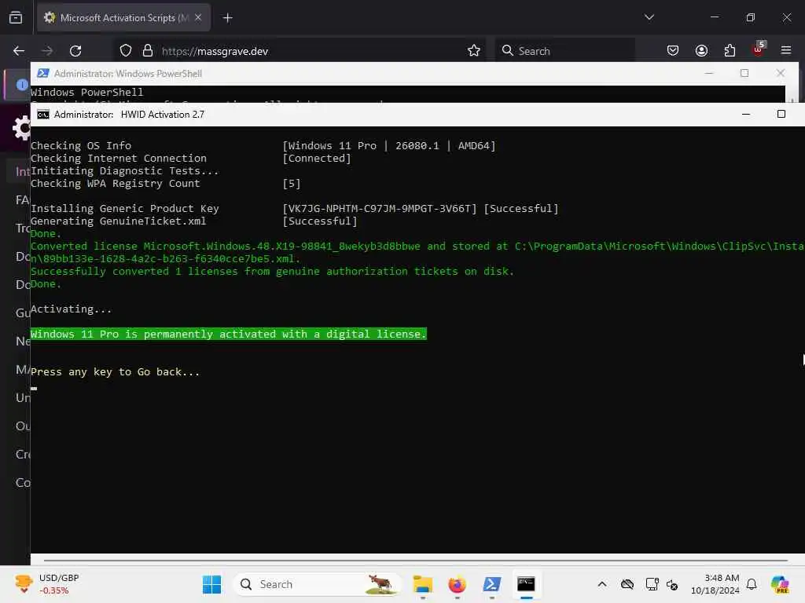Close the Windows PowerShell window
The height and width of the screenshot is (603, 805).
[781, 73]
